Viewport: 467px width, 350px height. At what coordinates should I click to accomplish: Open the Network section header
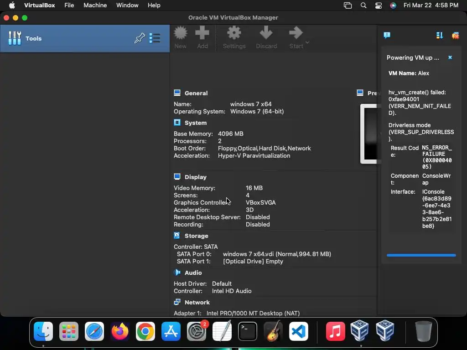(197, 303)
